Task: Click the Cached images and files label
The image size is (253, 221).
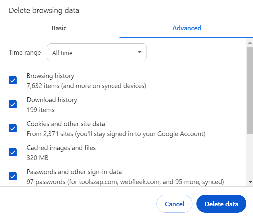Action: coord(61,148)
